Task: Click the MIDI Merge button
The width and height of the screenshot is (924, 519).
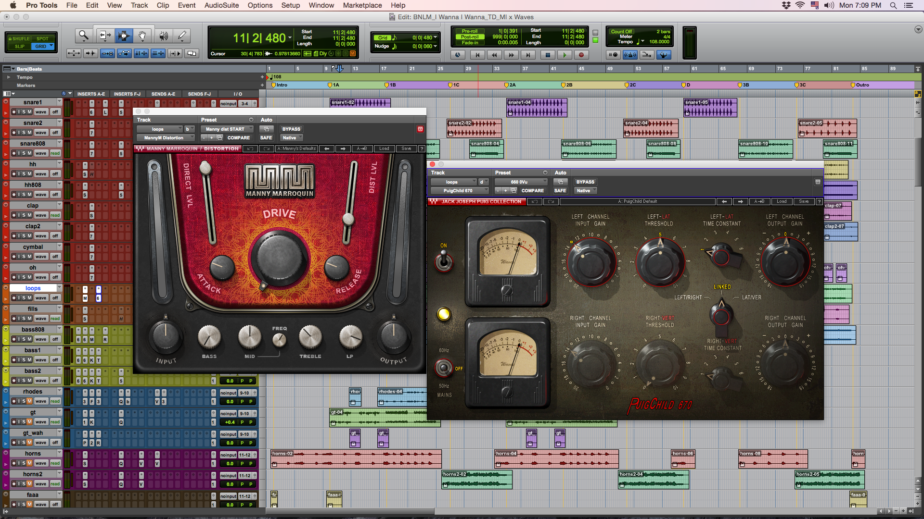Action: click(x=647, y=55)
